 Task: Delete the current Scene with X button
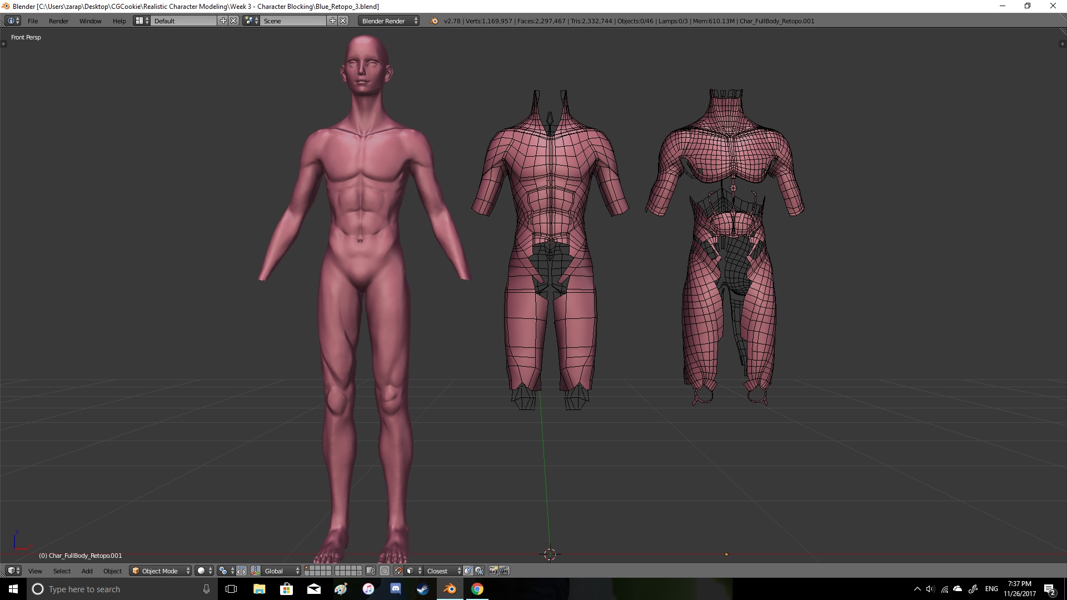click(343, 21)
